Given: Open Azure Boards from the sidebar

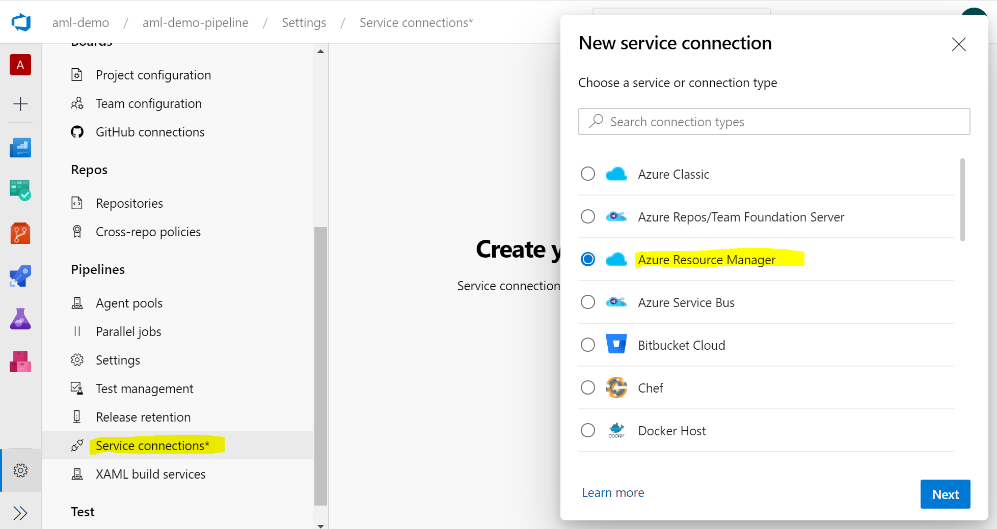Looking at the screenshot, I should pyautogui.click(x=20, y=190).
